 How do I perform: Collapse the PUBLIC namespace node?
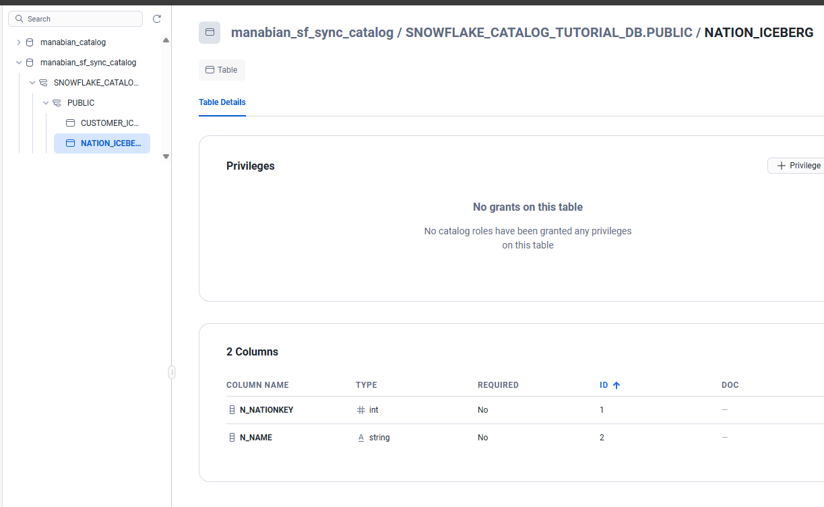tap(45, 103)
